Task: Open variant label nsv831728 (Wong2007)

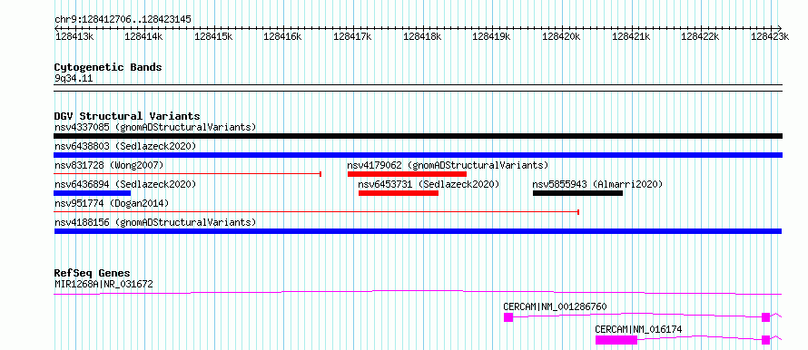Action: (109, 165)
